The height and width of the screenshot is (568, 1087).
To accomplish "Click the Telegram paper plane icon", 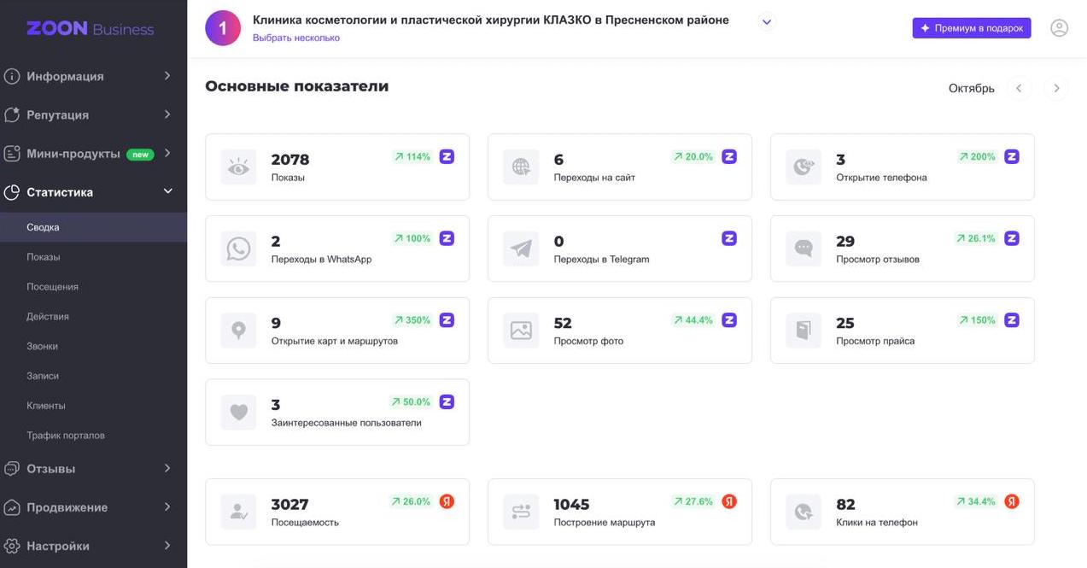I will click(x=519, y=247).
